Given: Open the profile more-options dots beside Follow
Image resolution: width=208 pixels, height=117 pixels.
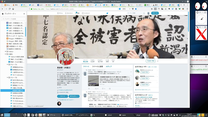Looking at the screenshot, I should 158,61.
